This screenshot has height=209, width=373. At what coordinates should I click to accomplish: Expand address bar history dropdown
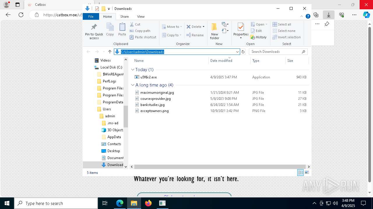tap(237, 52)
